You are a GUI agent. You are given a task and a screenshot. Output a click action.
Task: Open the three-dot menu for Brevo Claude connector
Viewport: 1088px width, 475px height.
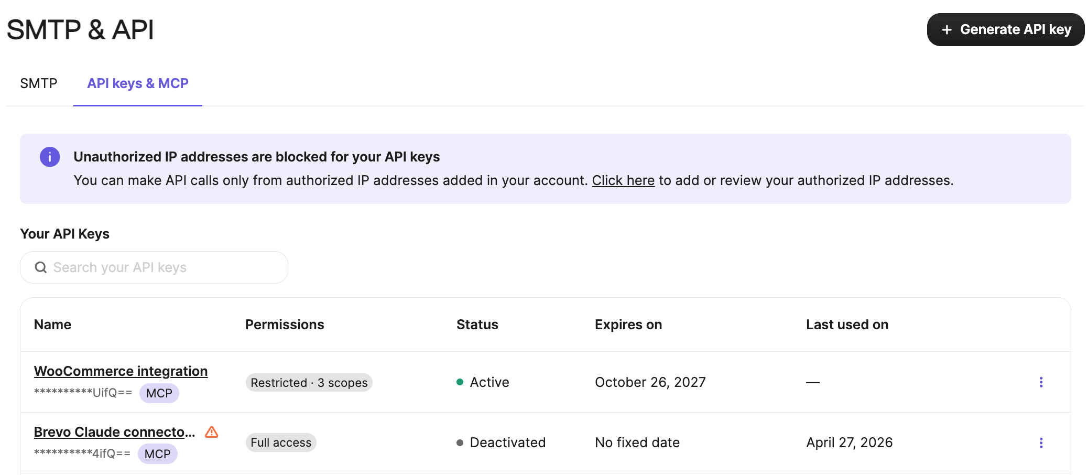click(x=1041, y=443)
